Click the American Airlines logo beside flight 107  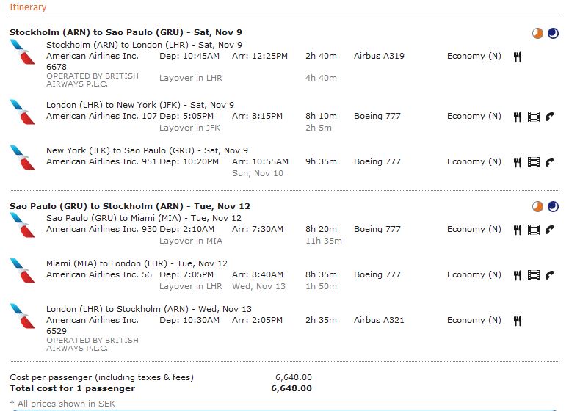point(23,112)
